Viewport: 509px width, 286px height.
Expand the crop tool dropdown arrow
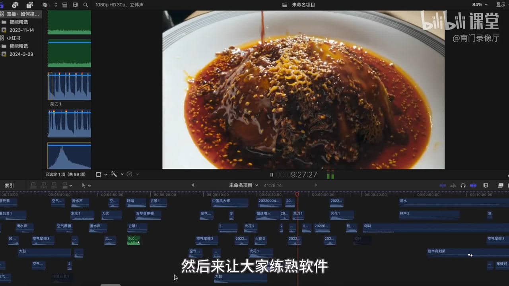click(x=105, y=175)
